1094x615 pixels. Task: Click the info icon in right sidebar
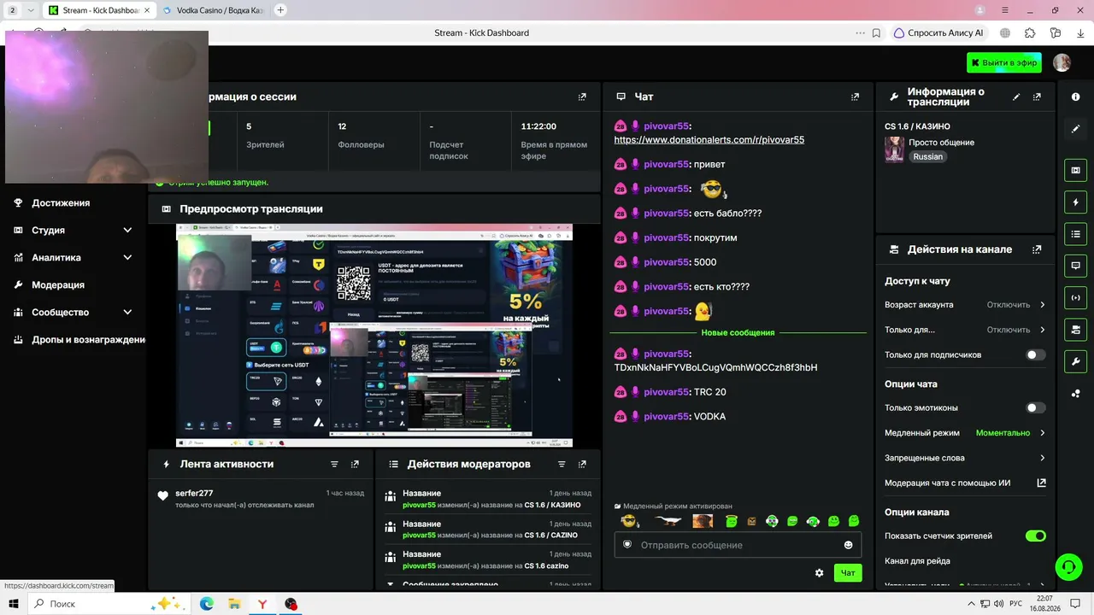pyautogui.click(x=1075, y=97)
